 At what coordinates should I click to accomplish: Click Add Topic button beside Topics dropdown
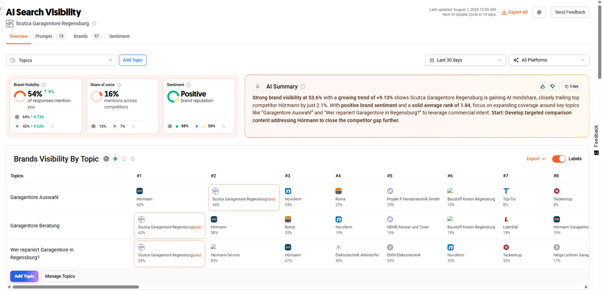point(133,60)
